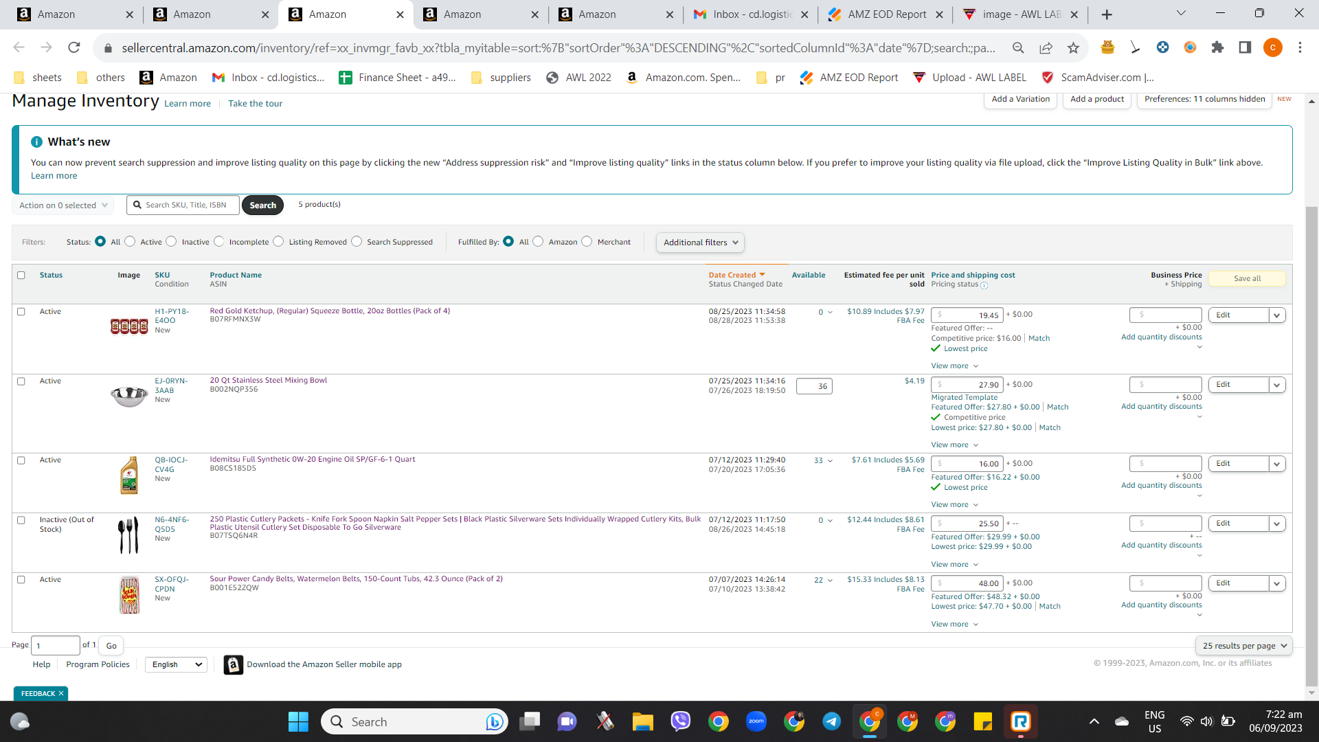Open the Chrome three-dot menu

1300,47
